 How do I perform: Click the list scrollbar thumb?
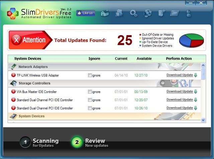(203, 74)
